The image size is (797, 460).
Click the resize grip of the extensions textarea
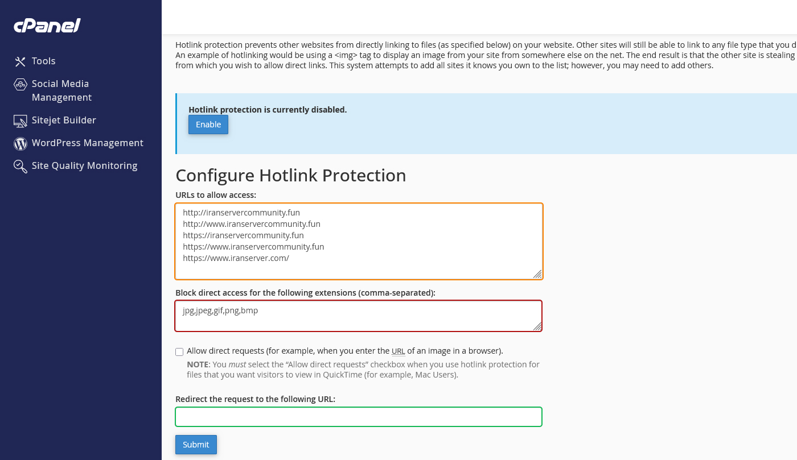[x=537, y=326]
